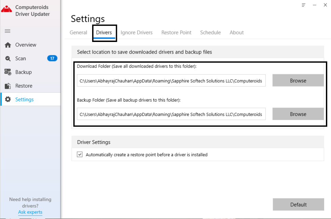Show the About tab

pos(236,32)
